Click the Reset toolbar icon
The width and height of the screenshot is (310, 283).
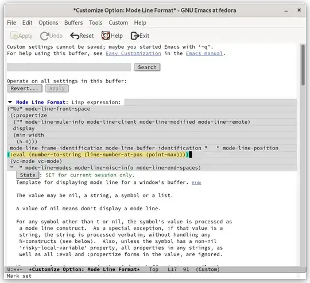tap(82, 36)
